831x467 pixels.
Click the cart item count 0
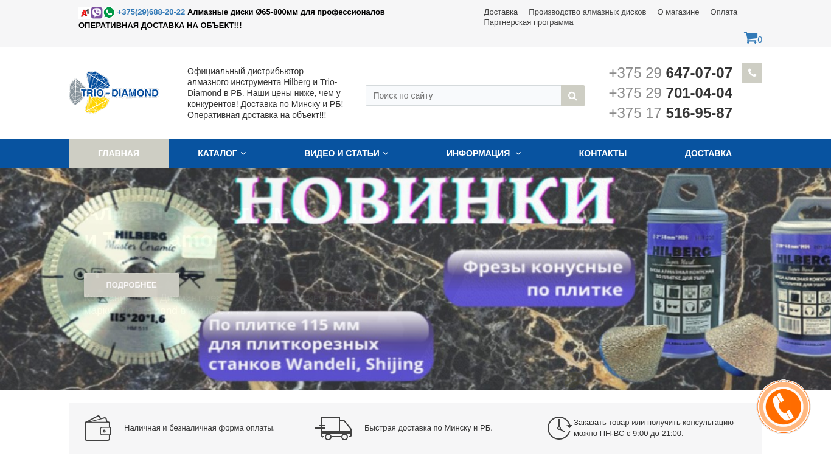point(760,40)
